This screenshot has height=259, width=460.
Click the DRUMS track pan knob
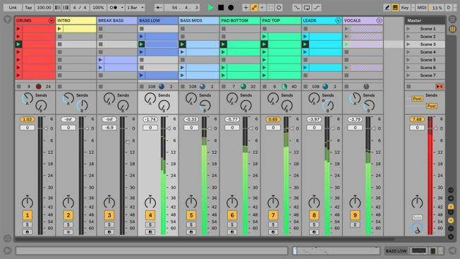[28, 203]
